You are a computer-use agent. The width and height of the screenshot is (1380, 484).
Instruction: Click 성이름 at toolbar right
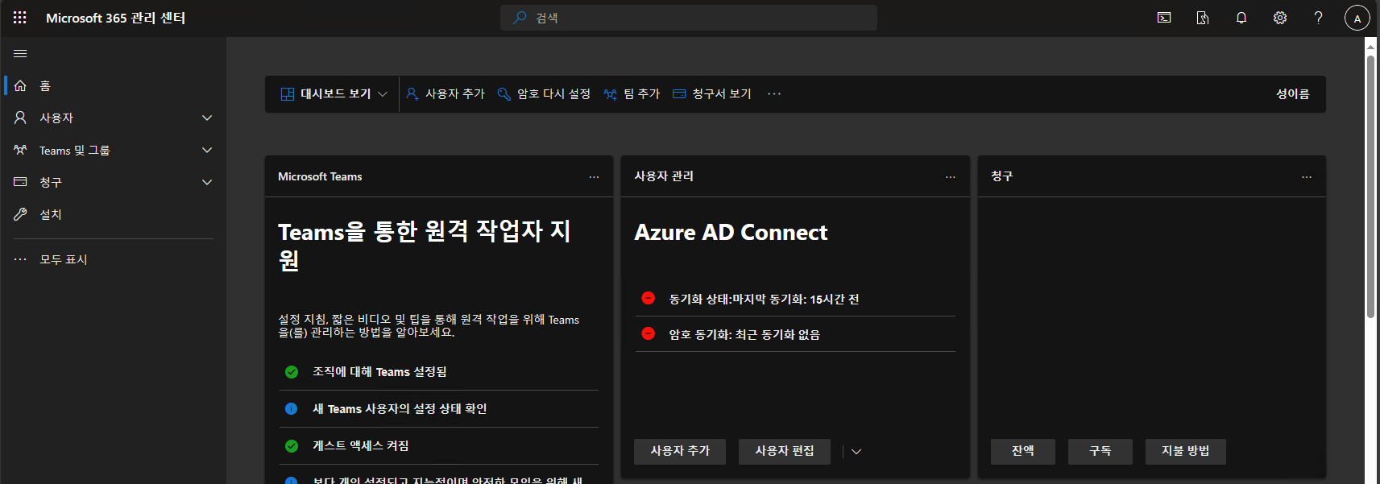coord(1293,94)
